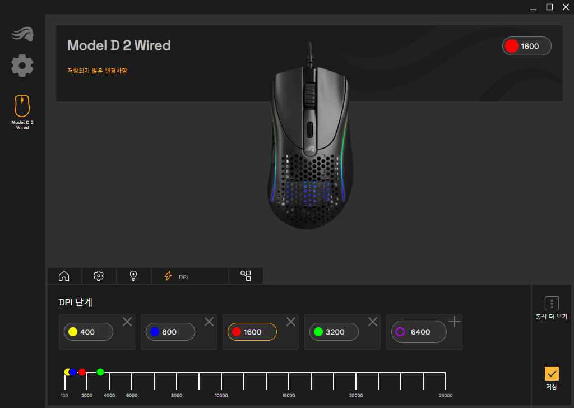574x408 pixels.
Task: Click the mouse image thumbnail
Action: [310, 137]
